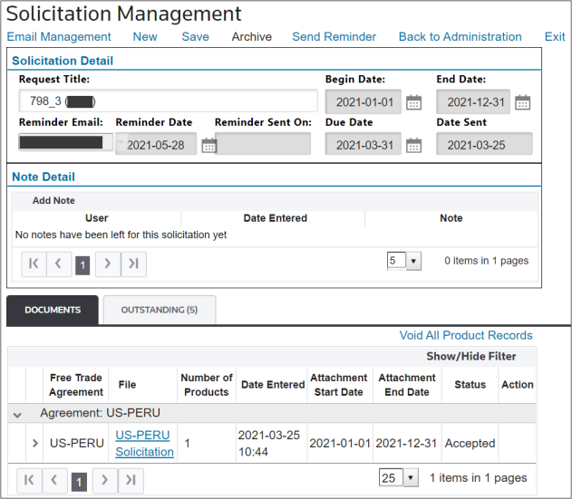Switch to the DOCUMENTS tab
The height and width of the screenshot is (499, 572).
pos(53,310)
